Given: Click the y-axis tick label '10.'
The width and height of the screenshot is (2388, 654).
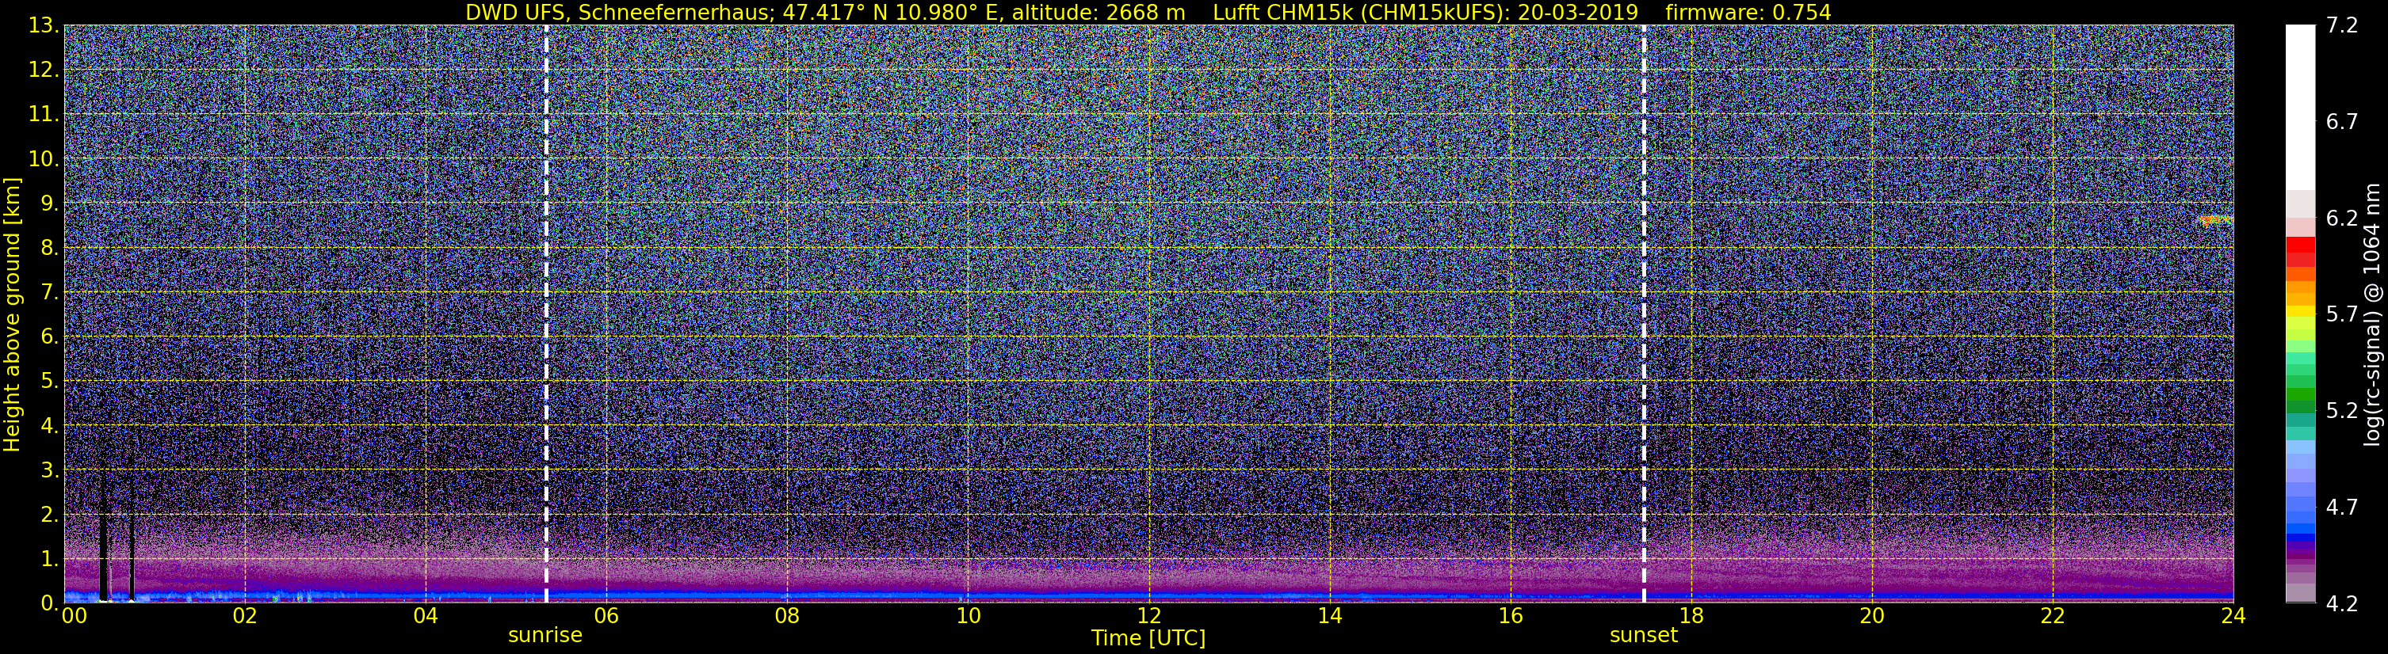Looking at the screenshot, I should [x=44, y=159].
